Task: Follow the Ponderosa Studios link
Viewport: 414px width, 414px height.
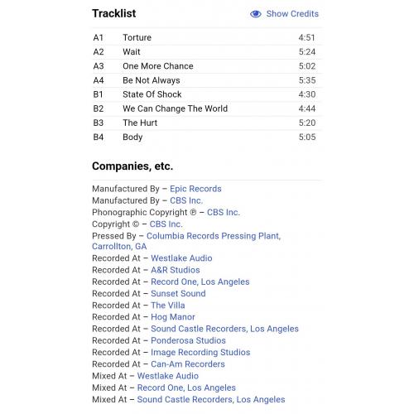Action: click(x=188, y=340)
